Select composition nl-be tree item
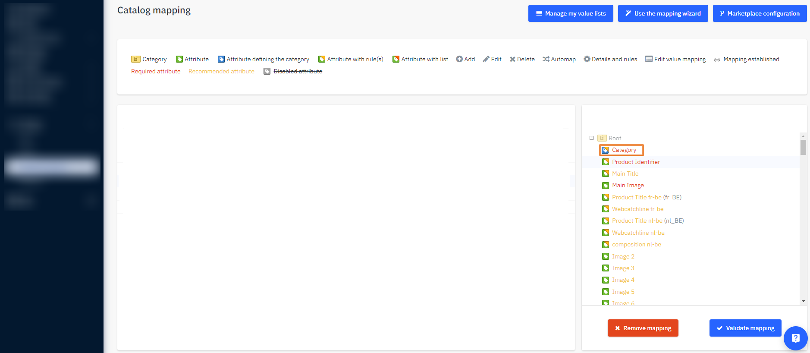 (636, 244)
